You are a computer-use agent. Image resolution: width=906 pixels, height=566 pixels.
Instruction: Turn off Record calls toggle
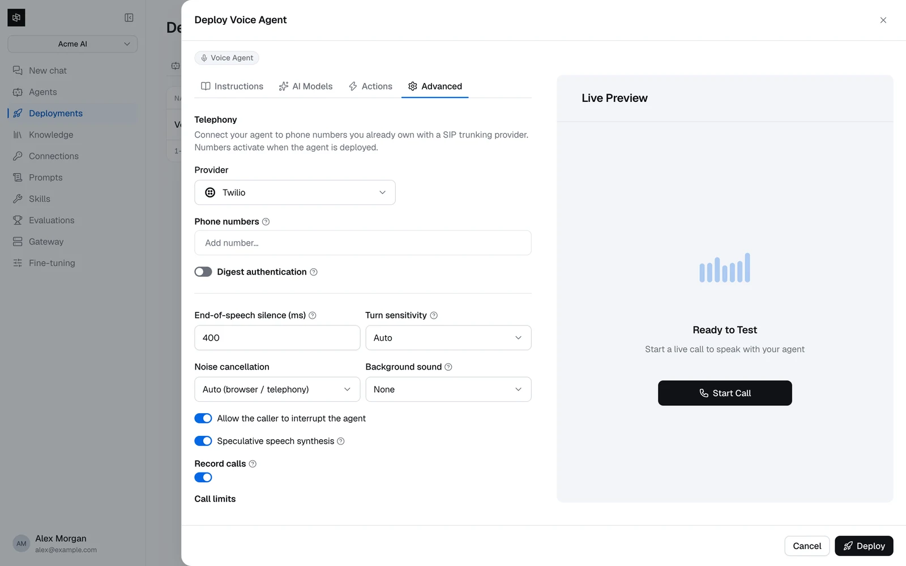203,478
